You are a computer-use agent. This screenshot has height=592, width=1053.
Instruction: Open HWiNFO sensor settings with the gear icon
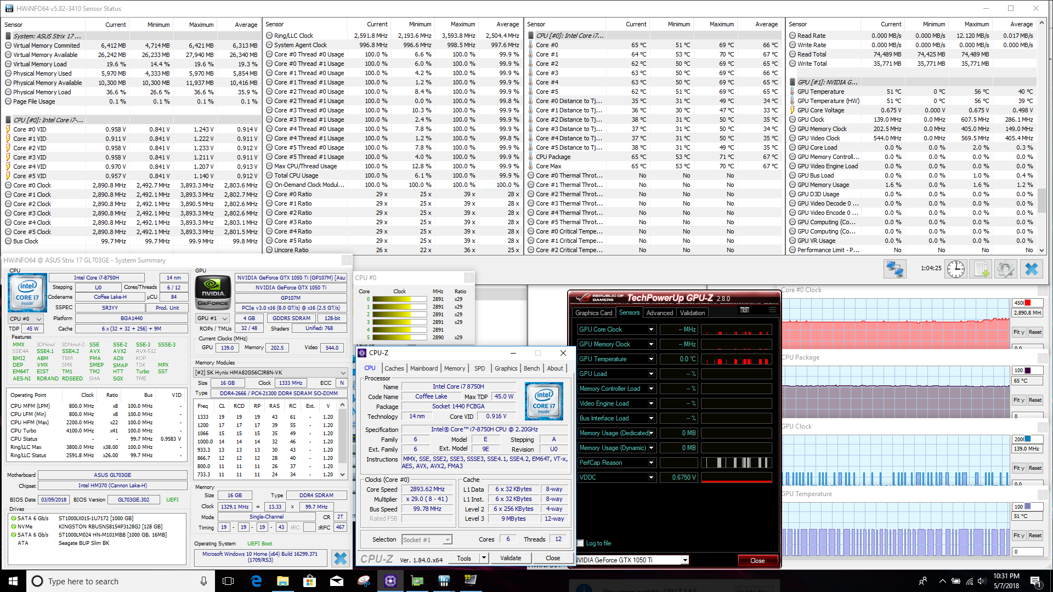pyautogui.click(x=1005, y=269)
